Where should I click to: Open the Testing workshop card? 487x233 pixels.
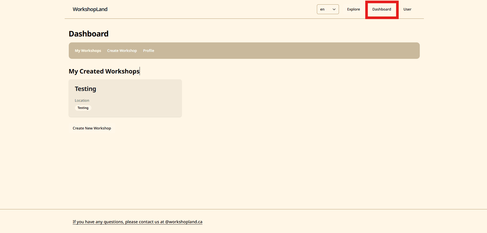(125, 98)
